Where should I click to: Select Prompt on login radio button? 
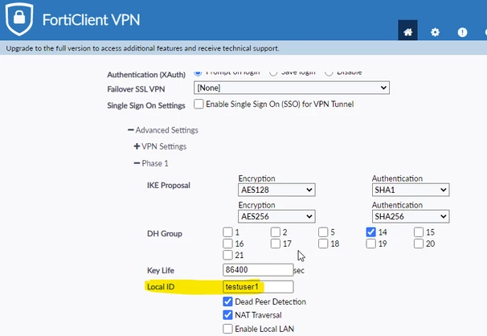198,72
